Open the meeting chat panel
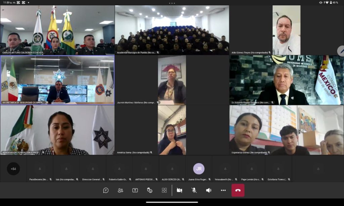 click(x=106, y=190)
